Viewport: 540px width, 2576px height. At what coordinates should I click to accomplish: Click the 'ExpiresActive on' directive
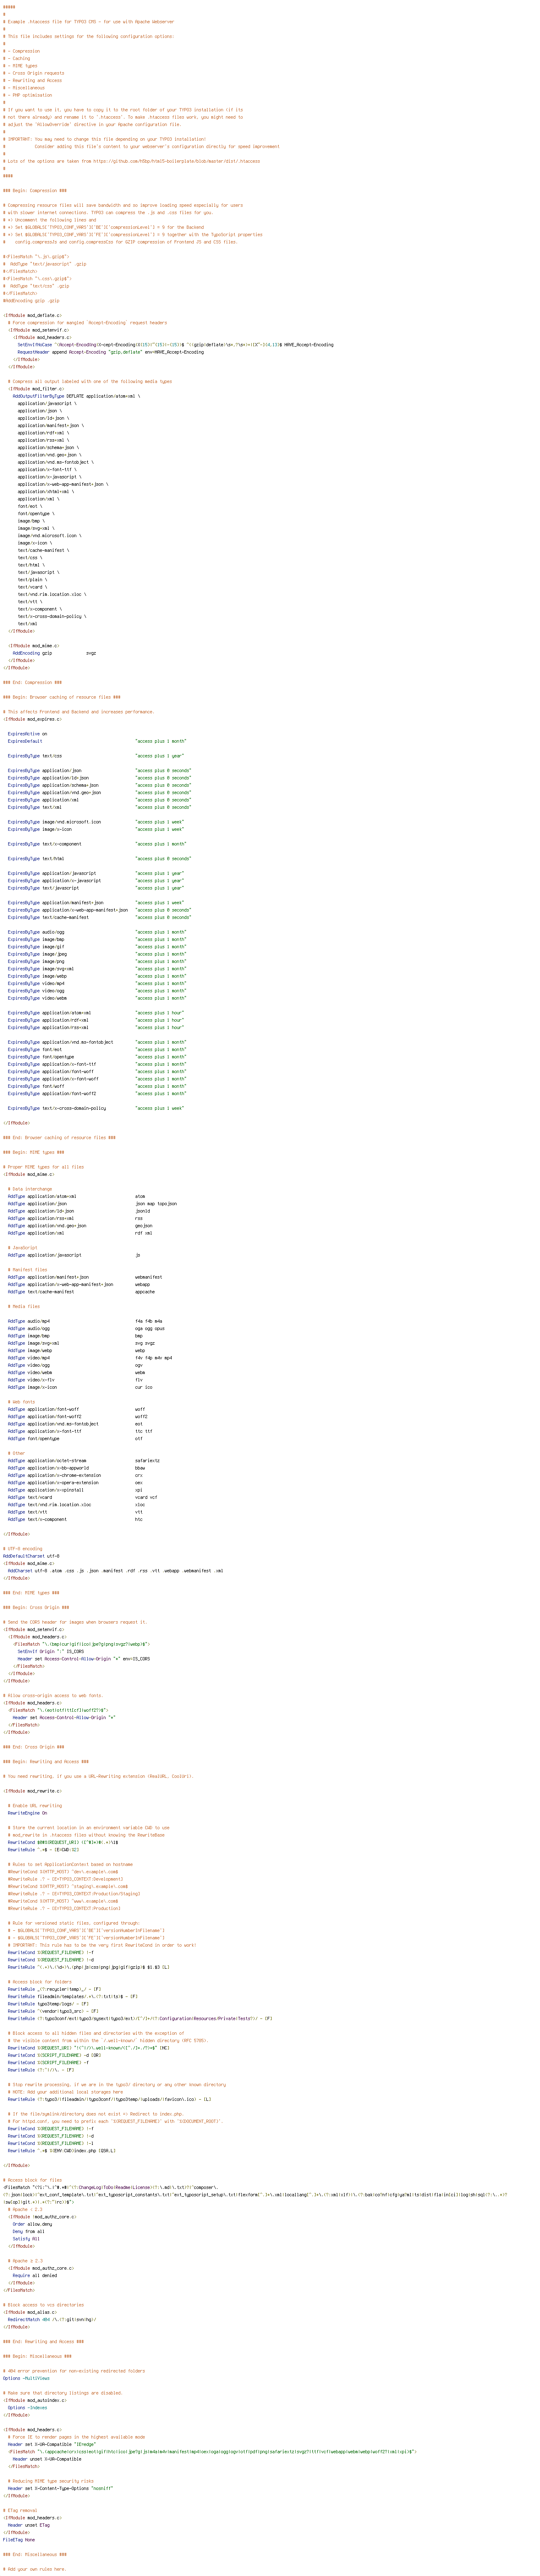click(x=28, y=734)
